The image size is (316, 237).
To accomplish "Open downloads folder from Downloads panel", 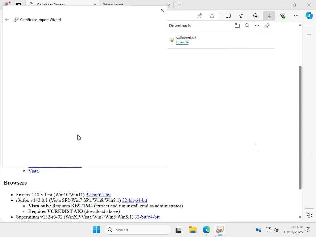I will pos(237,26).
